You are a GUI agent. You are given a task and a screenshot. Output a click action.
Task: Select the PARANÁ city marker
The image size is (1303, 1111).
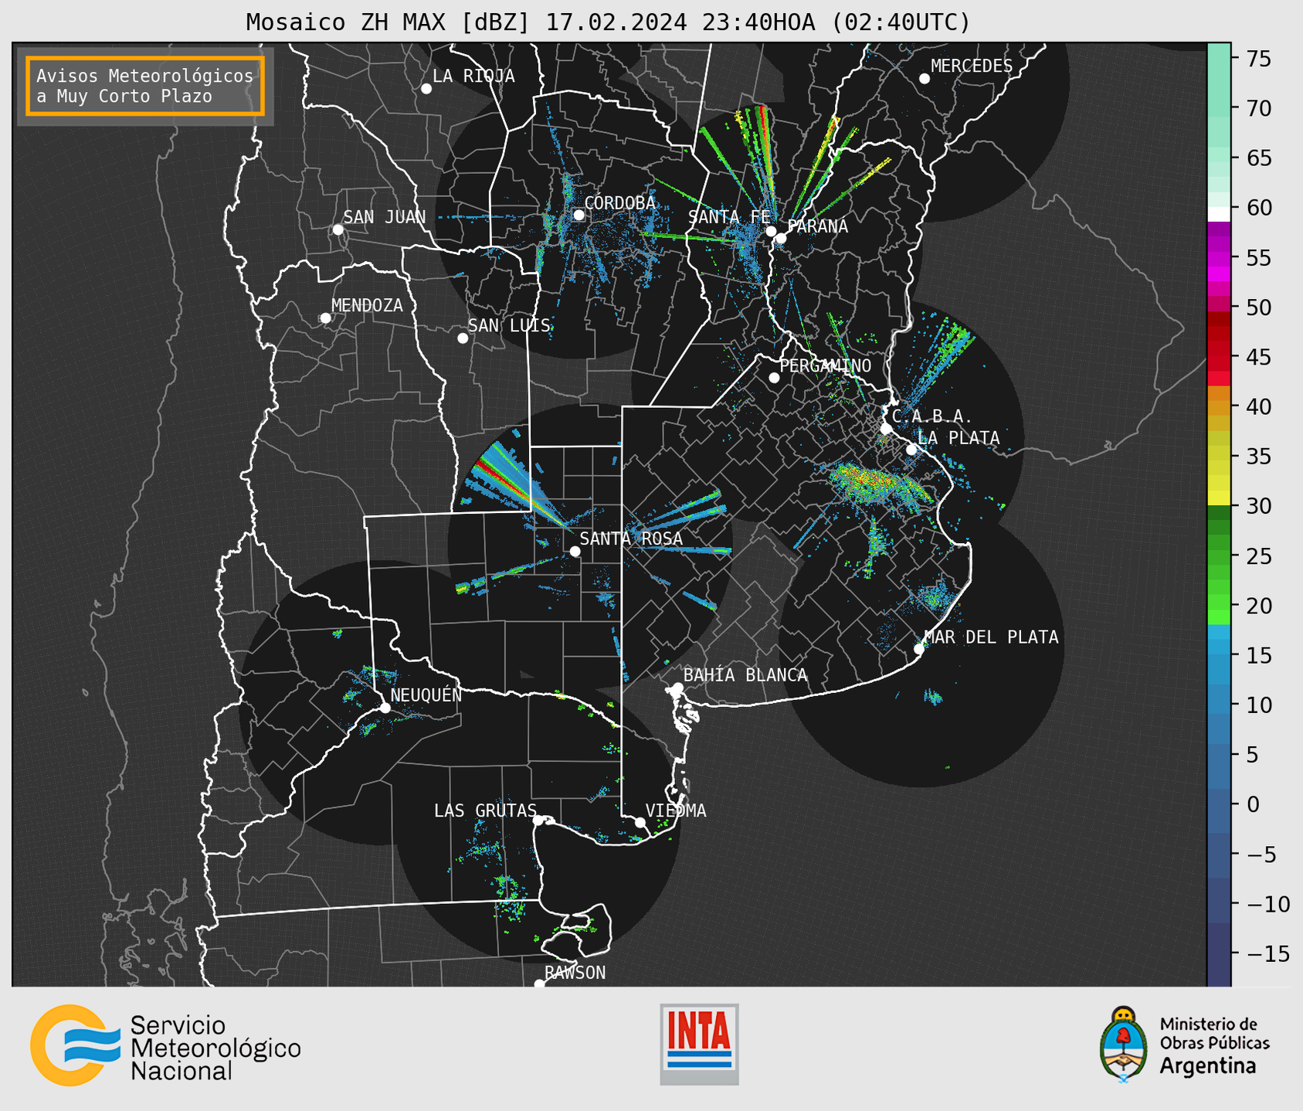click(781, 238)
